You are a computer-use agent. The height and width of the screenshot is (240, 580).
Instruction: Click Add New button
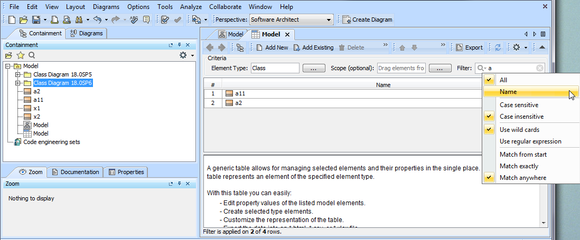tap(272, 47)
